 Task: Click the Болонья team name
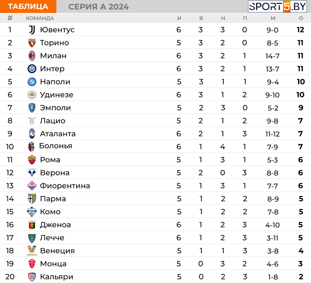pos(56,146)
